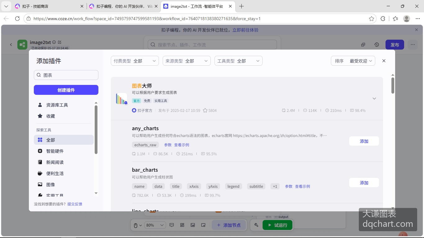Click the xAxis parameter tag
The width and height of the screenshot is (424, 238).
[194, 187]
